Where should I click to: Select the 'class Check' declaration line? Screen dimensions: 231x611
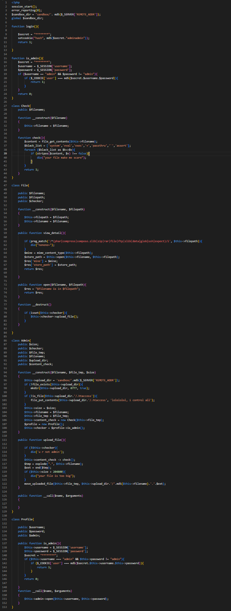pyautogui.click(x=21, y=106)
